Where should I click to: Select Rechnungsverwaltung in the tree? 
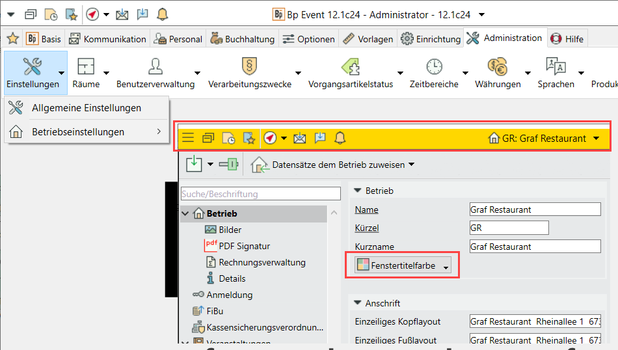click(x=262, y=262)
